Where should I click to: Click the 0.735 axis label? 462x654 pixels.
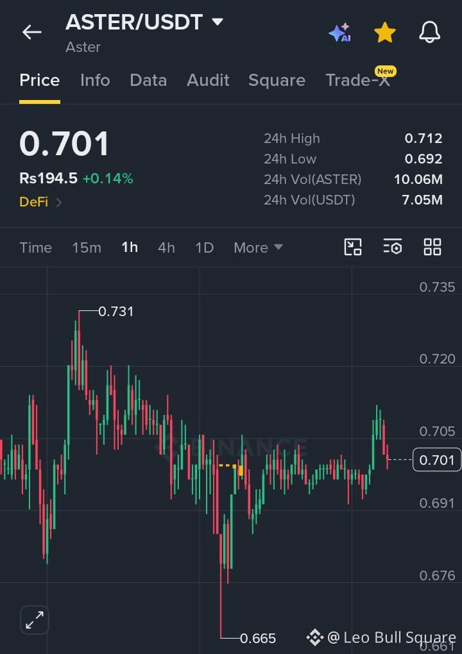[437, 287]
